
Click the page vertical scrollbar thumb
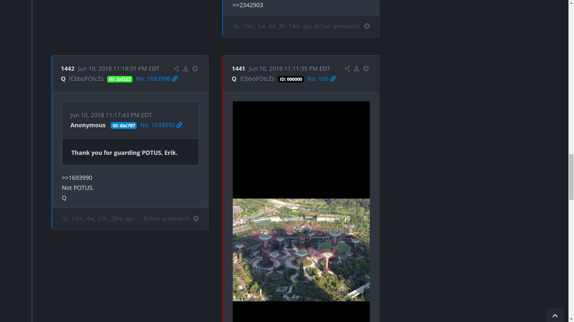[571, 177]
